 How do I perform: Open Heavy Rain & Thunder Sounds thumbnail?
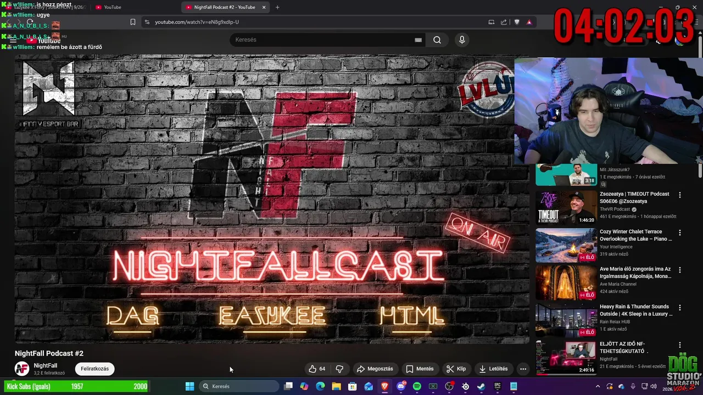tap(566, 320)
